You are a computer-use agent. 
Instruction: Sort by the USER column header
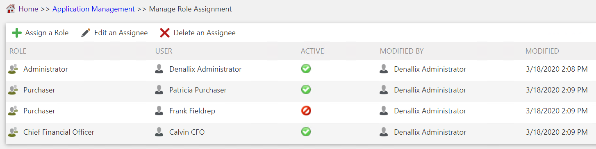point(164,51)
